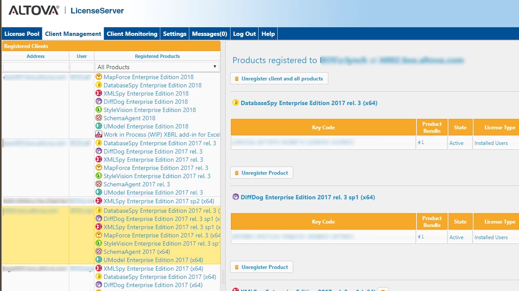Screen dimensions: 519x291
Task: Switch to Client Monitoring tab
Action: (132, 34)
